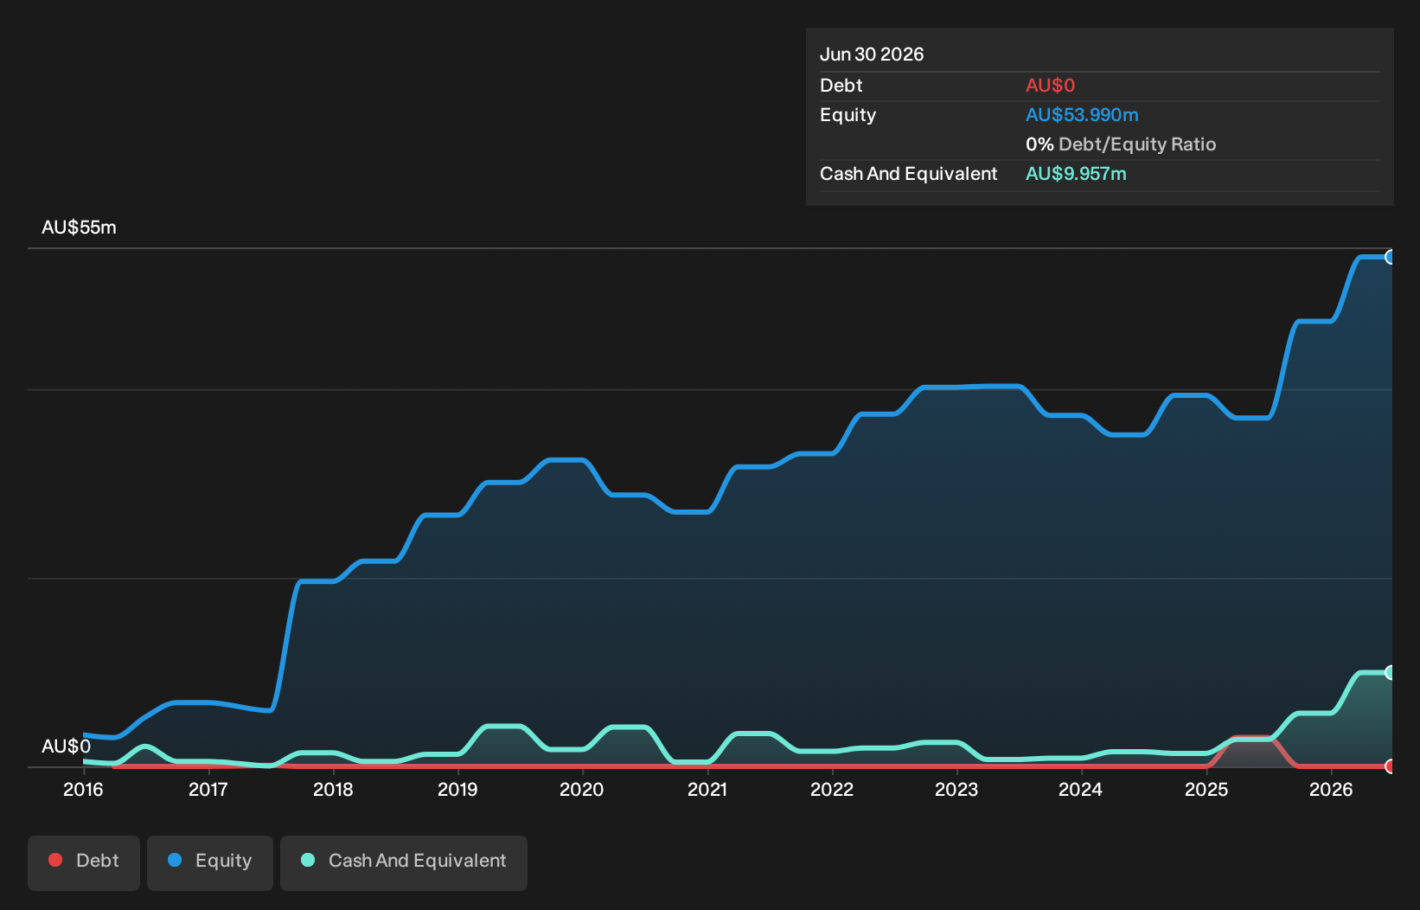Click the red AU$0 debt value
The width and height of the screenshot is (1420, 910).
click(1050, 86)
